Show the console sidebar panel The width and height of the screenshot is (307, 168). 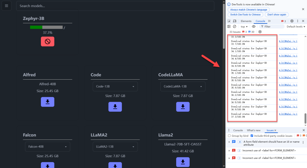[x=229, y=26]
